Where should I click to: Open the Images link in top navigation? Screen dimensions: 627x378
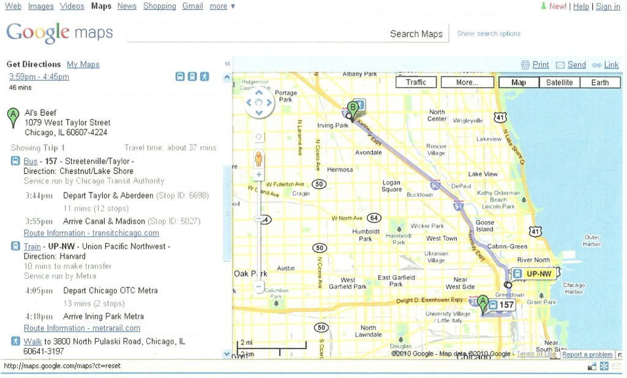coord(41,6)
